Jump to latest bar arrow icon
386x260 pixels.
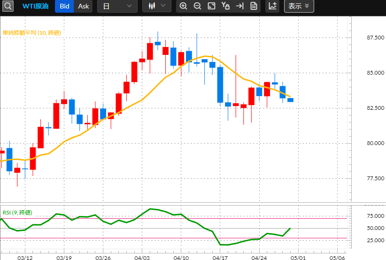pyautogui.click(x=239, y=6)
